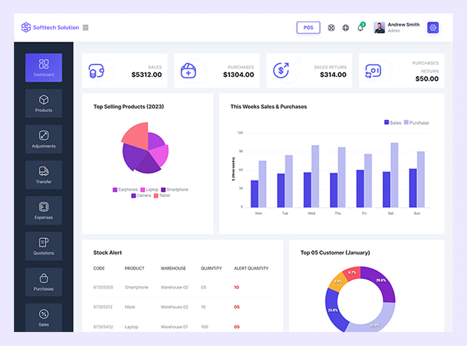The width and height of the screenshot is (467, 346).
Task: Toggle fullscreen mode icon in header
Action: pyautogui.click(x=331, y=27)
